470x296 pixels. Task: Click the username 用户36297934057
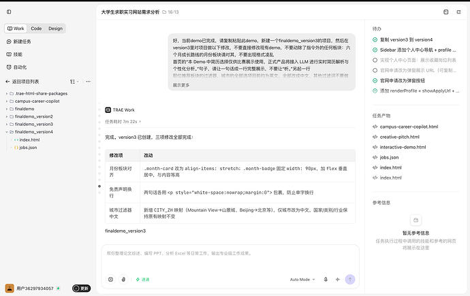tap(35, 289)
